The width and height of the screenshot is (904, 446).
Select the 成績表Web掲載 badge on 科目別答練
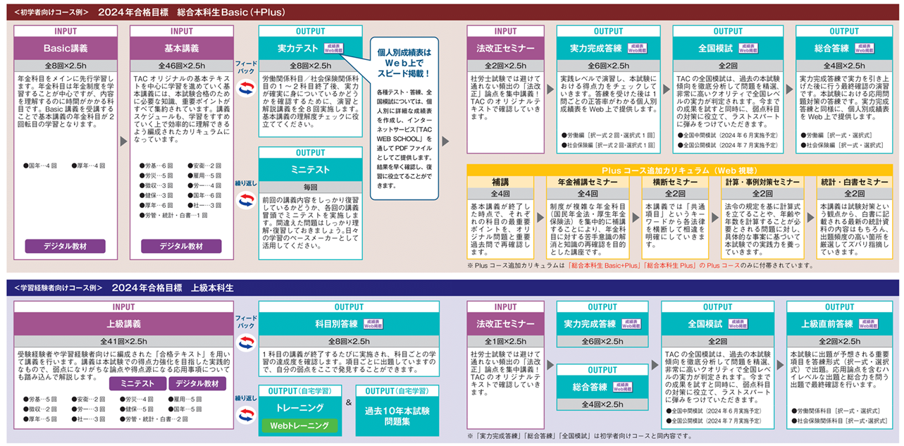373,325
